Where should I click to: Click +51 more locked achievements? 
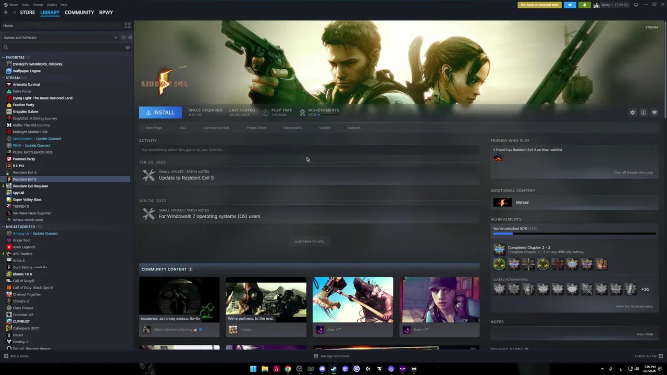645,289
